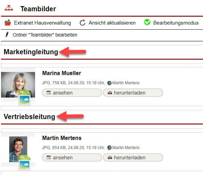Open the Martin Mertens file title

(x=62, y=138)
